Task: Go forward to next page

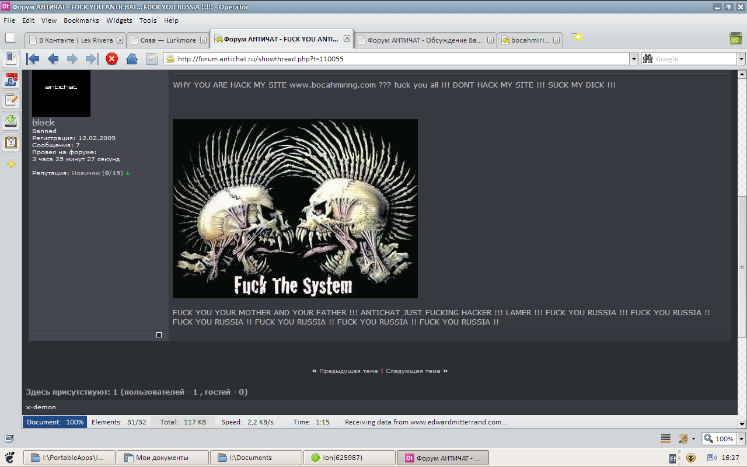Action: pos(72,58)
